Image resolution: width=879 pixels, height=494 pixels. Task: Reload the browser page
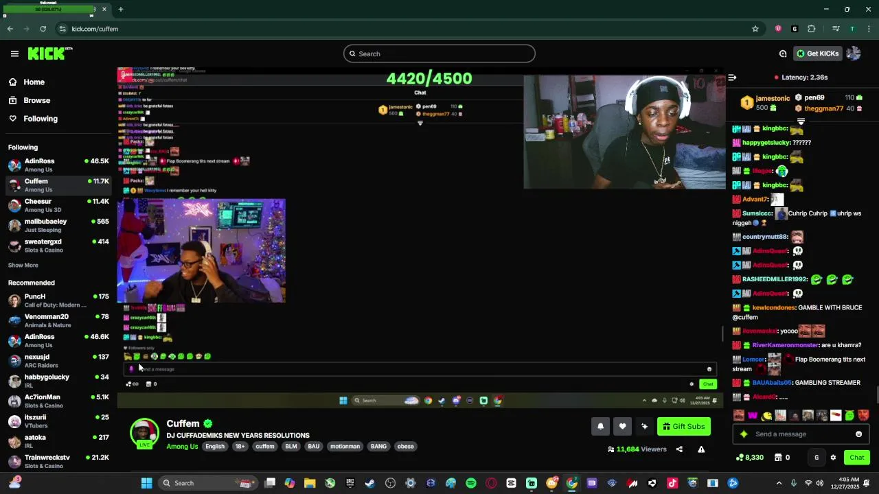(x=43, y=29)
